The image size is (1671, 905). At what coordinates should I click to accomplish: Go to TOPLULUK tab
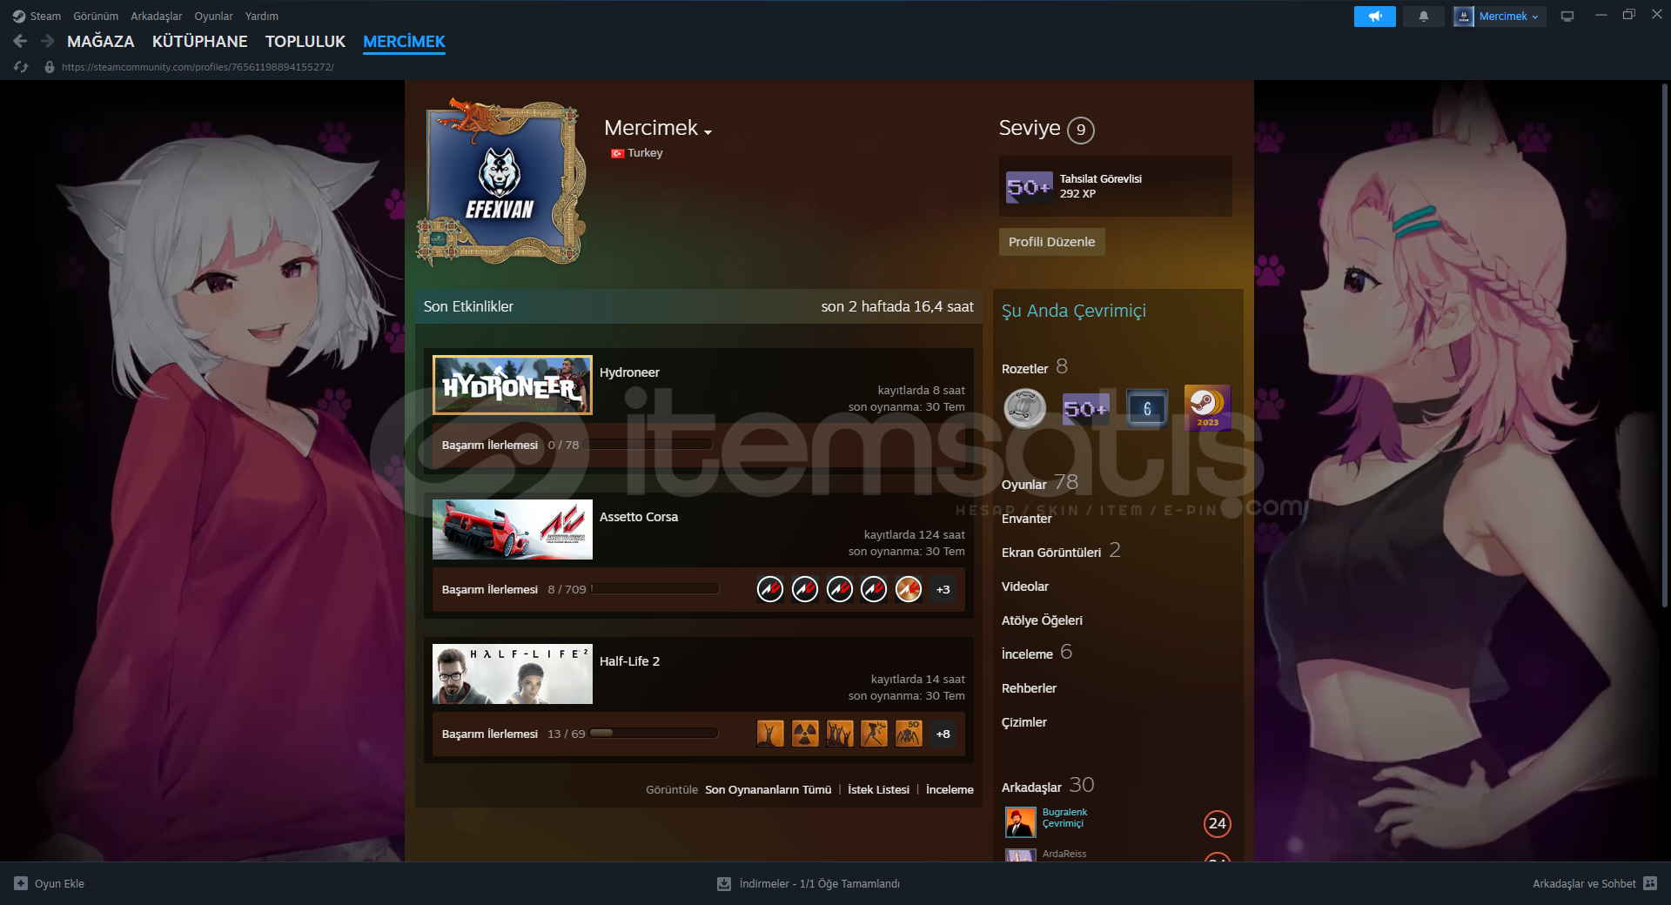[x=305, y=41]
